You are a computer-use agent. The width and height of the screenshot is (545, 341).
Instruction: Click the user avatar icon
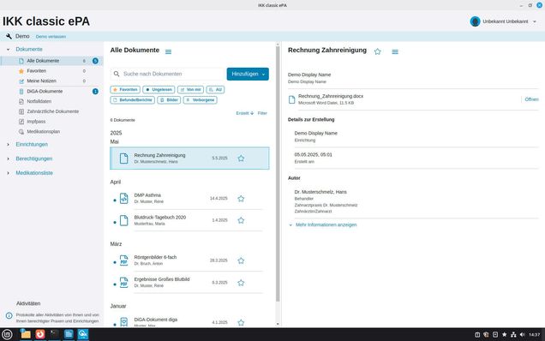475,21
